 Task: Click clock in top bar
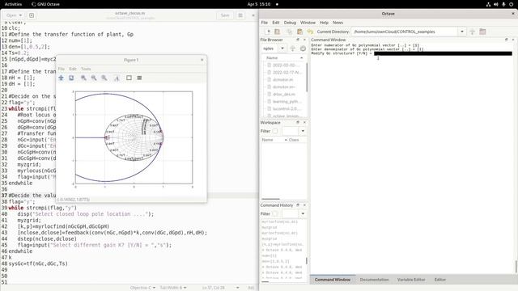point(259,4)
